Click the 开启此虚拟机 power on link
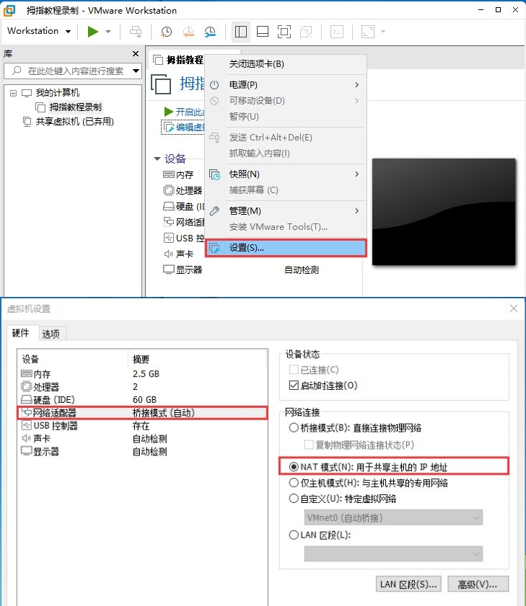 [184, 112]
